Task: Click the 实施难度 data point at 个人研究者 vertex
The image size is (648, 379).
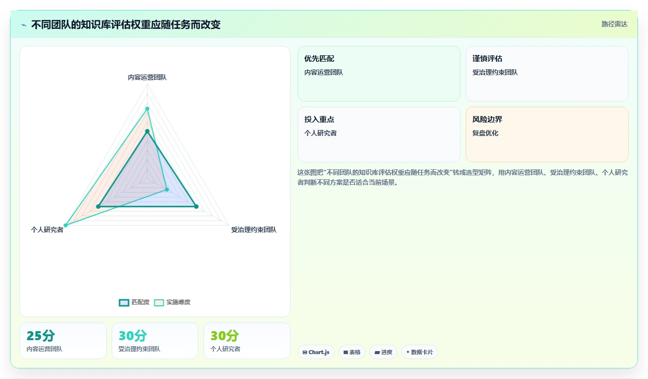Action: pyautogui.click(x=65, y=226)
